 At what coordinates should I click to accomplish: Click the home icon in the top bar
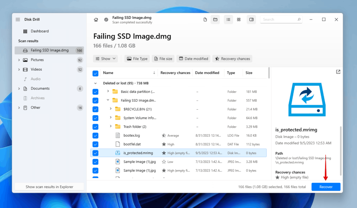[x=96, y=19]
